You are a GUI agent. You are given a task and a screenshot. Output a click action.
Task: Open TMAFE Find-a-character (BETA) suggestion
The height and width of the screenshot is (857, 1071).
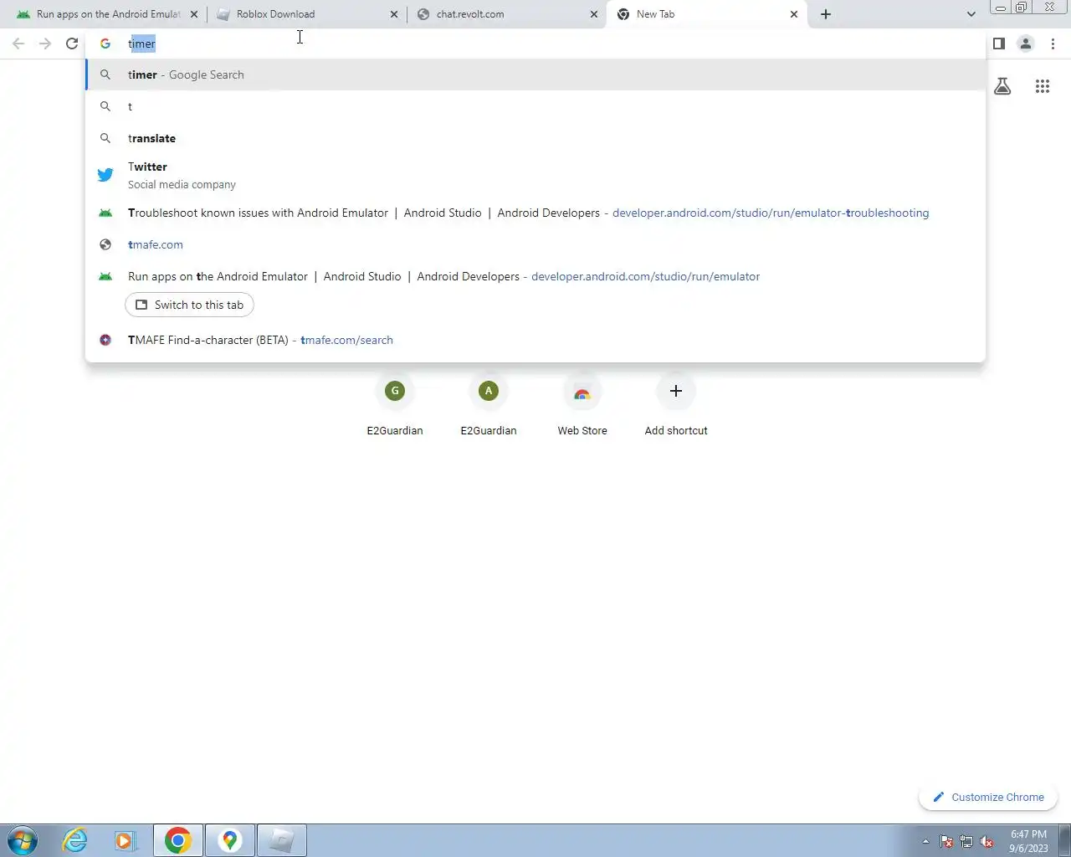[x=535, y=340]
